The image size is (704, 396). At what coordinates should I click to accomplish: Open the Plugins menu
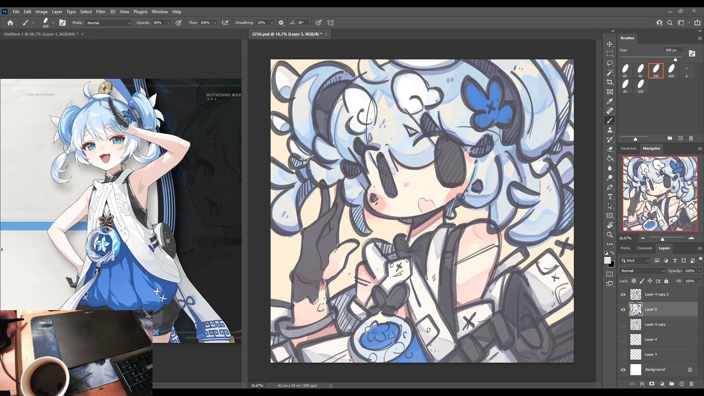click(140, 12)
